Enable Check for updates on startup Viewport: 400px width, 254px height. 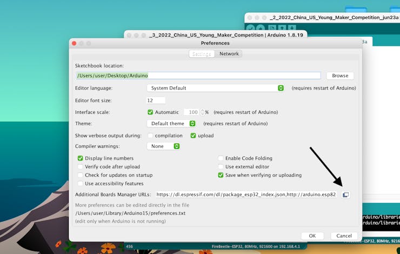80,175
